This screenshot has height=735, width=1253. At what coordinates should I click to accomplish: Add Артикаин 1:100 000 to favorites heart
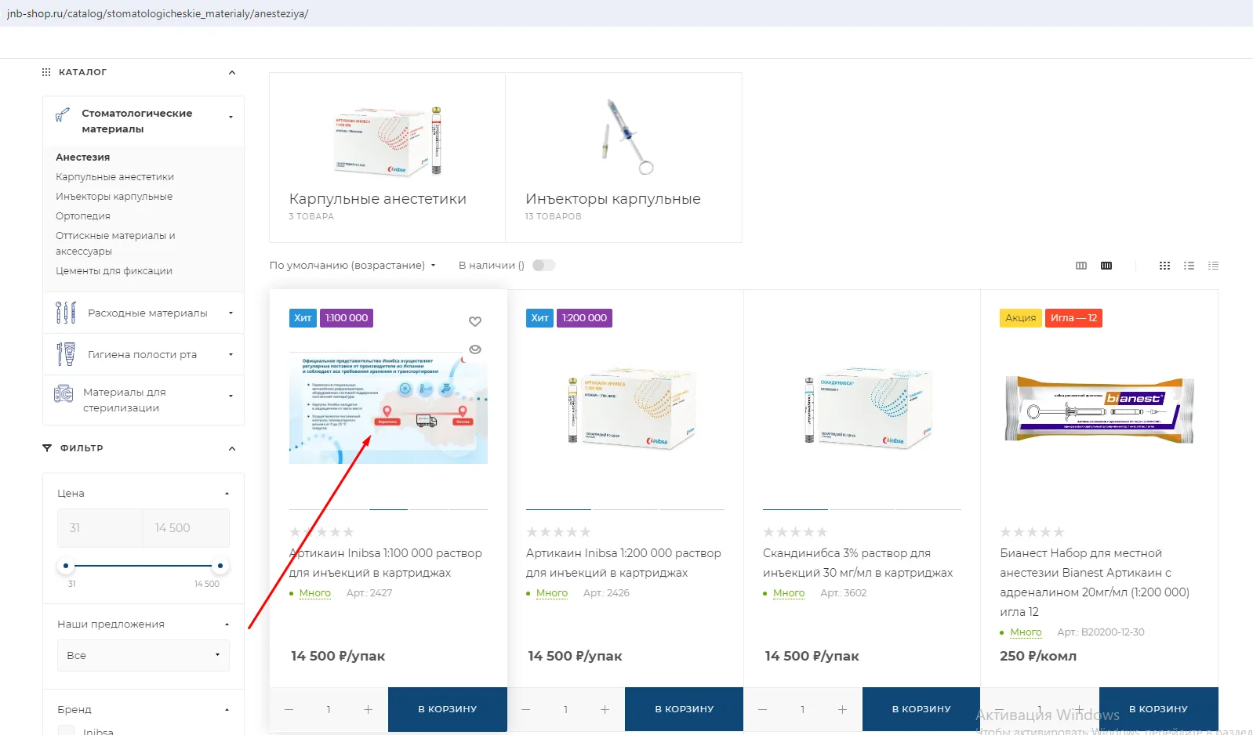click(475, 321)
